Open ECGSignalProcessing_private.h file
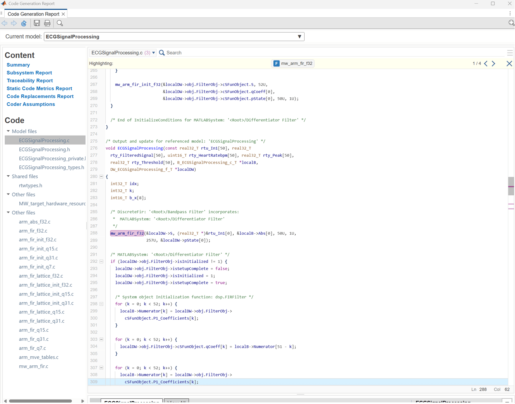 click(x=52, y=159)
